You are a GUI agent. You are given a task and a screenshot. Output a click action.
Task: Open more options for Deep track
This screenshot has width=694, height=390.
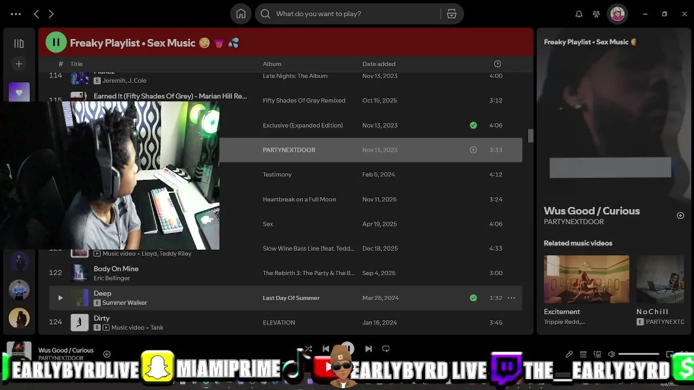pos(511,298)
